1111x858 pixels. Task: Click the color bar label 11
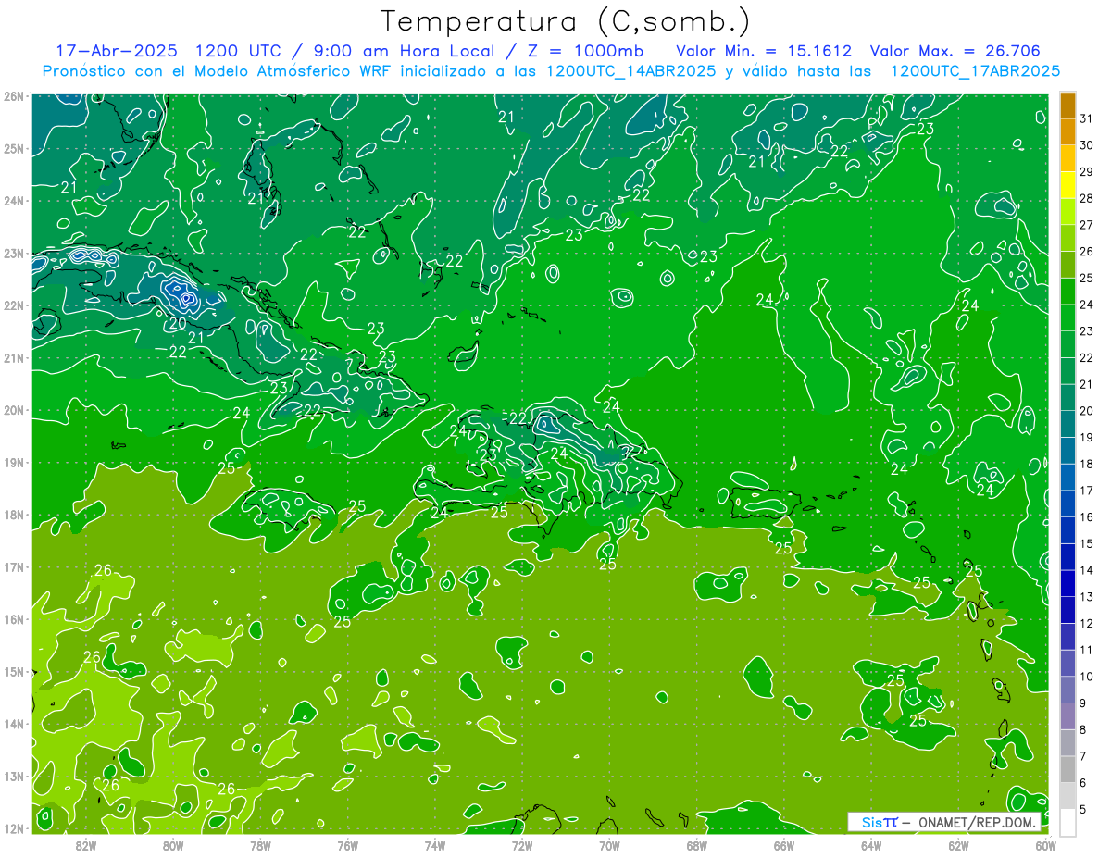pyautogui.click(x=1087, y=650)
